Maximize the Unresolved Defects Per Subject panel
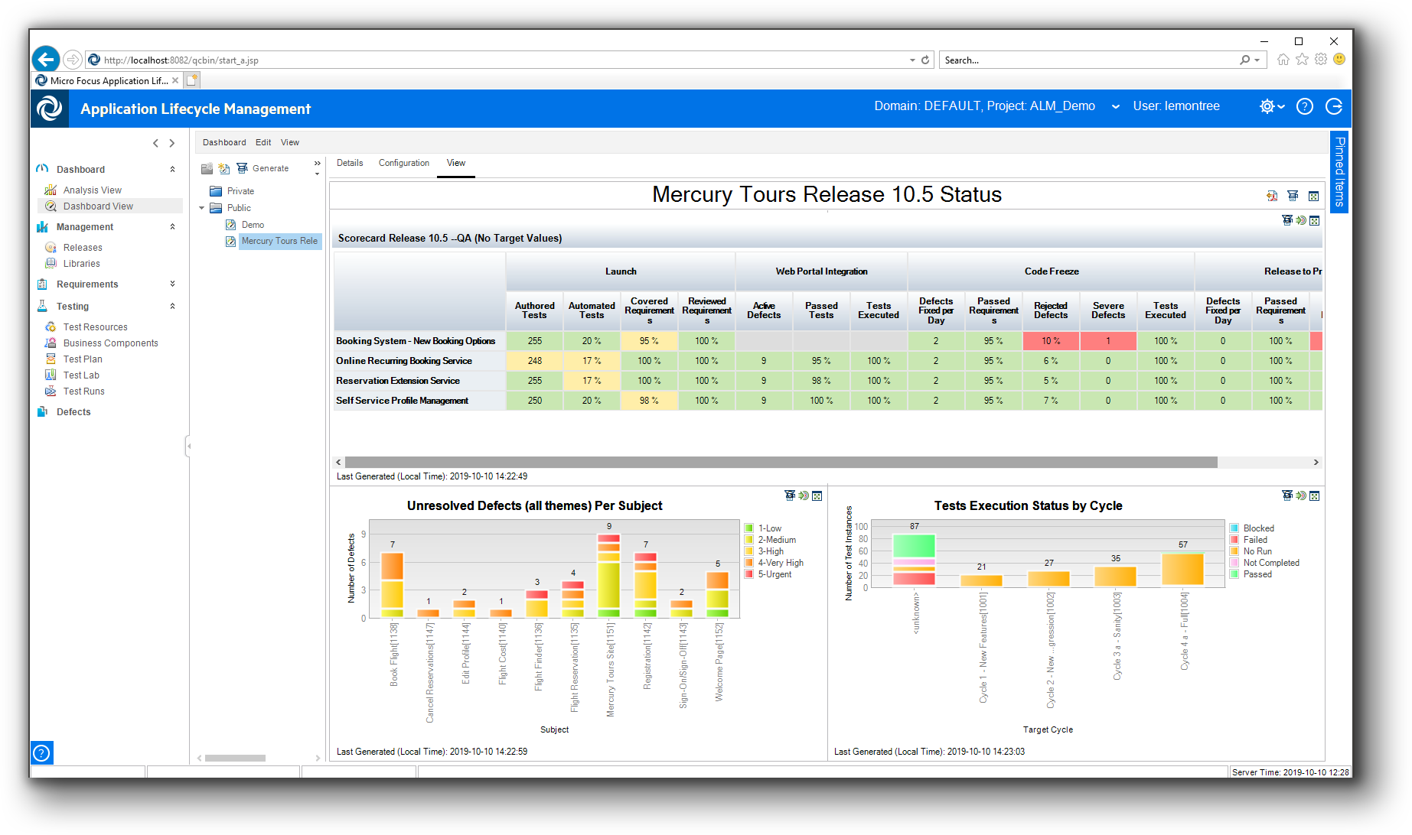Viewport: 1412px width, 835px height. coord(817,495)
